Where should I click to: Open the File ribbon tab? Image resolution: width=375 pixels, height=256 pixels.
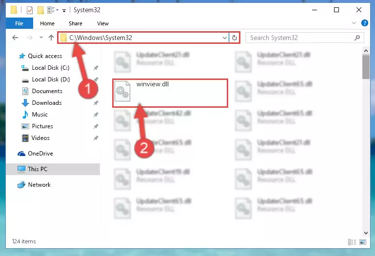(x=19, y=23)
